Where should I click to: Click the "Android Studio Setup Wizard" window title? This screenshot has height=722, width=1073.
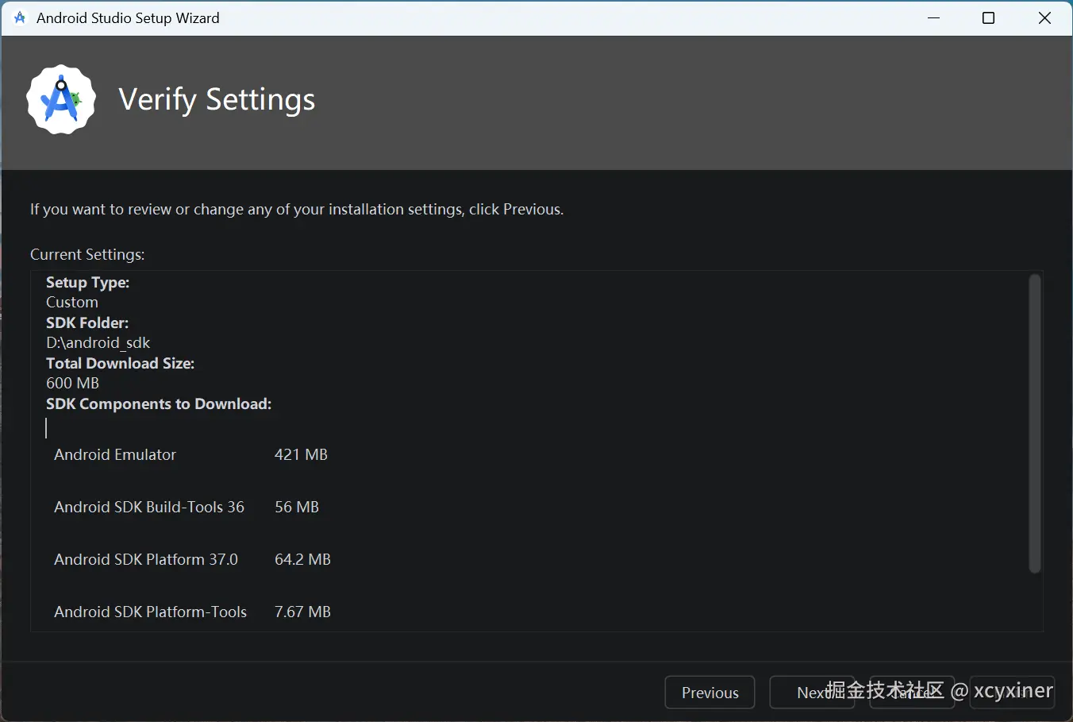coord(128,17)
